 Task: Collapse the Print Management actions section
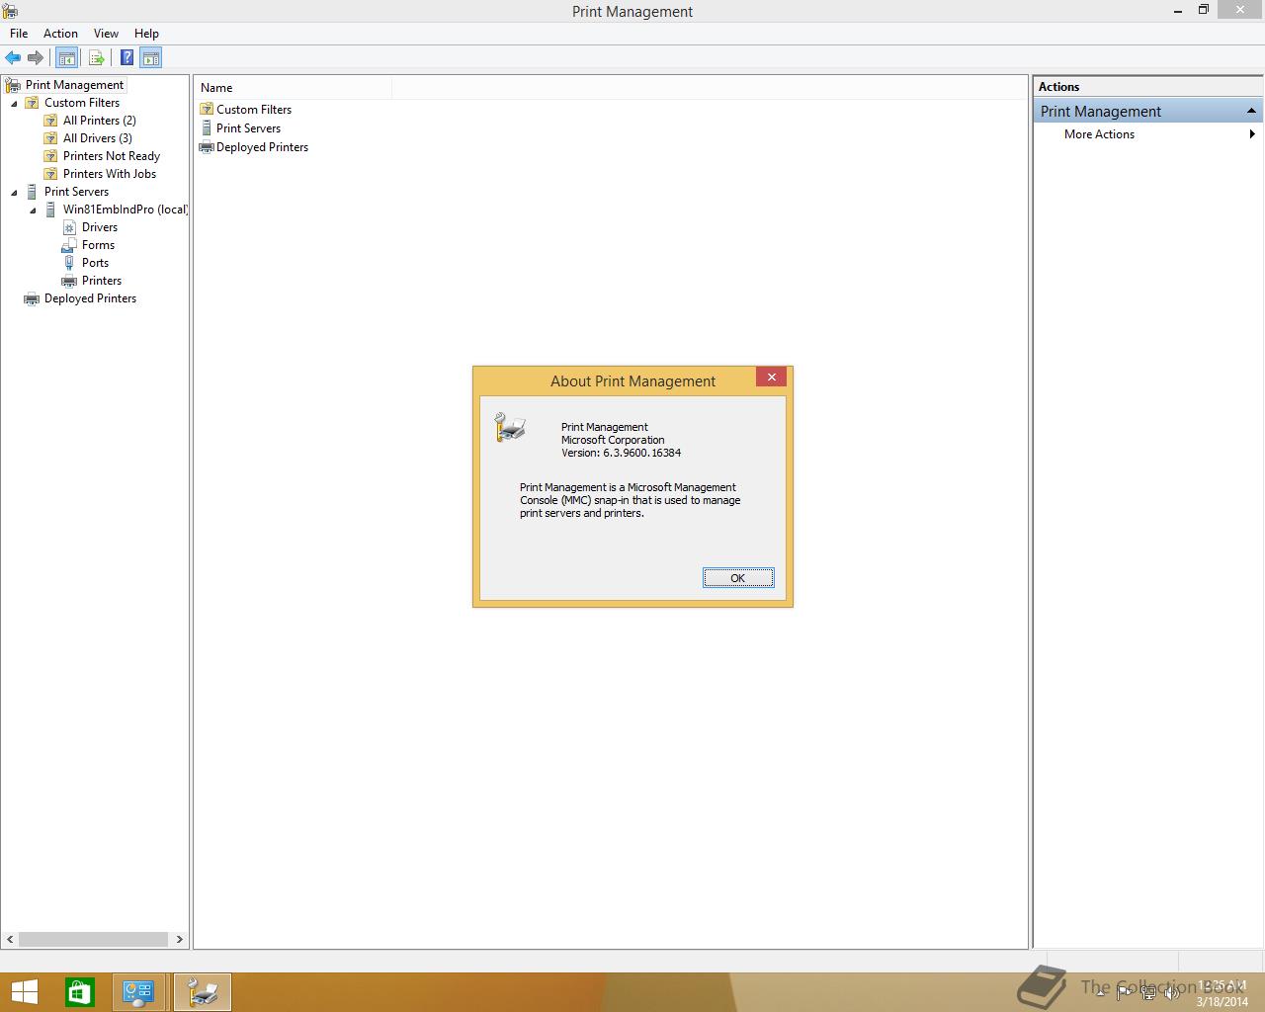pyautogui.click(x=1251, y=111)
